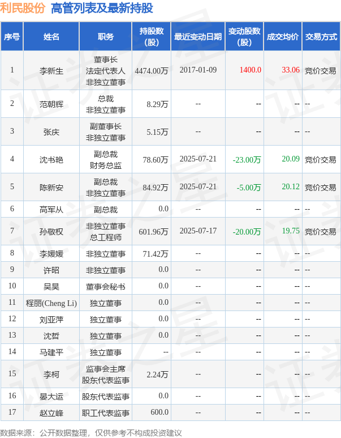The width and height of the screenshot is (341, 438).
Task: Click the green price 19.75
Action: (x=291, y=231)
